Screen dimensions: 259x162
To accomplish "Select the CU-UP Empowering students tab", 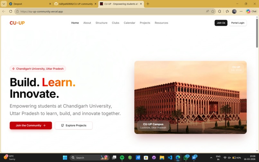I will (x=121, y=4).
